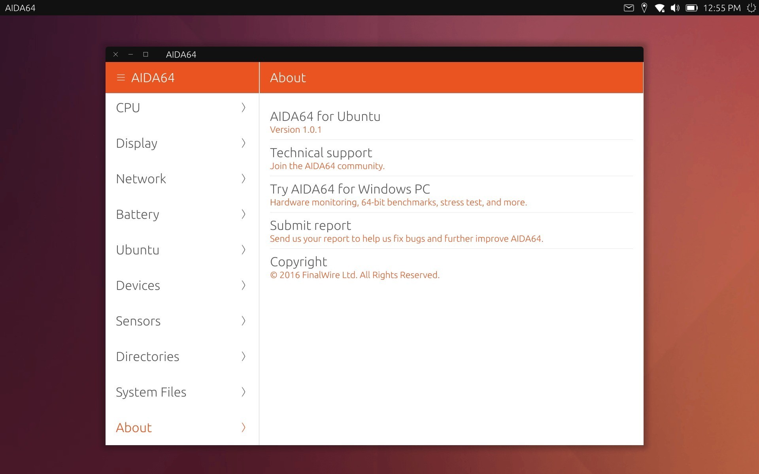This screenshot has width=759, height=474.
Task: Open the hamburger menu beside AIDA64
Action: coord(121,78)
